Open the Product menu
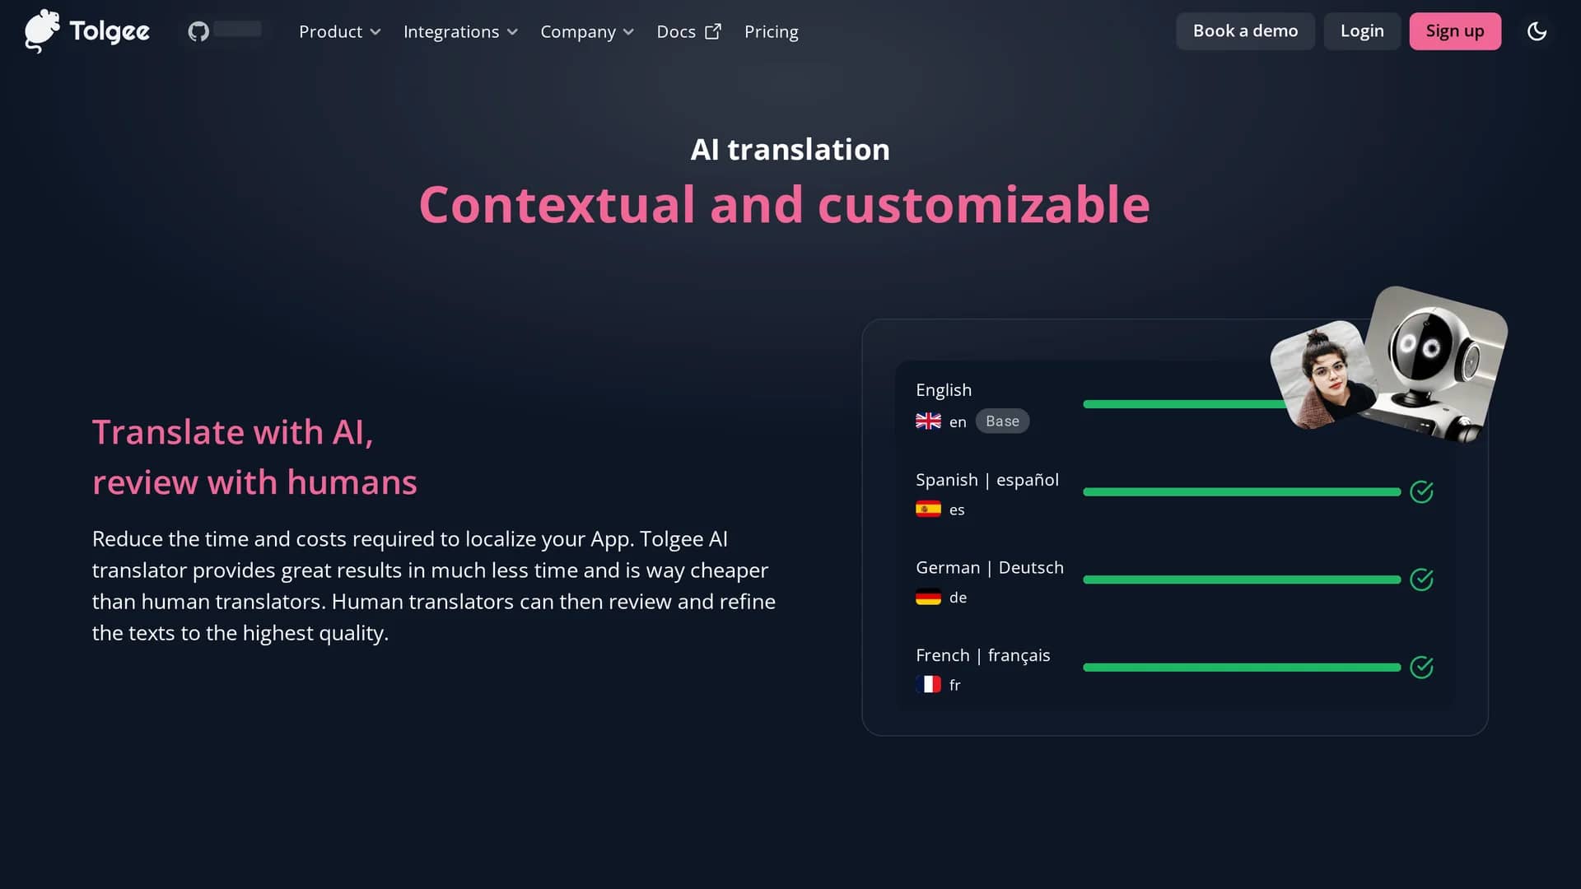 339,31
